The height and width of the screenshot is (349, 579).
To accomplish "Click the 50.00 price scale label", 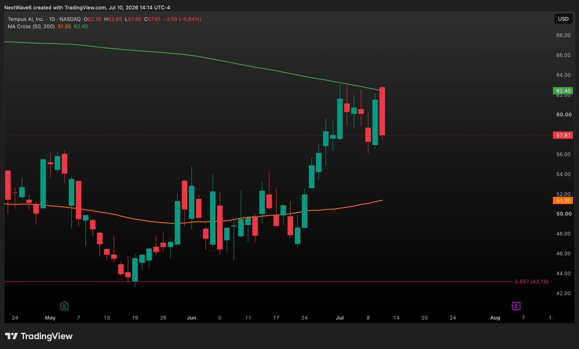I will tap(564, 213).
